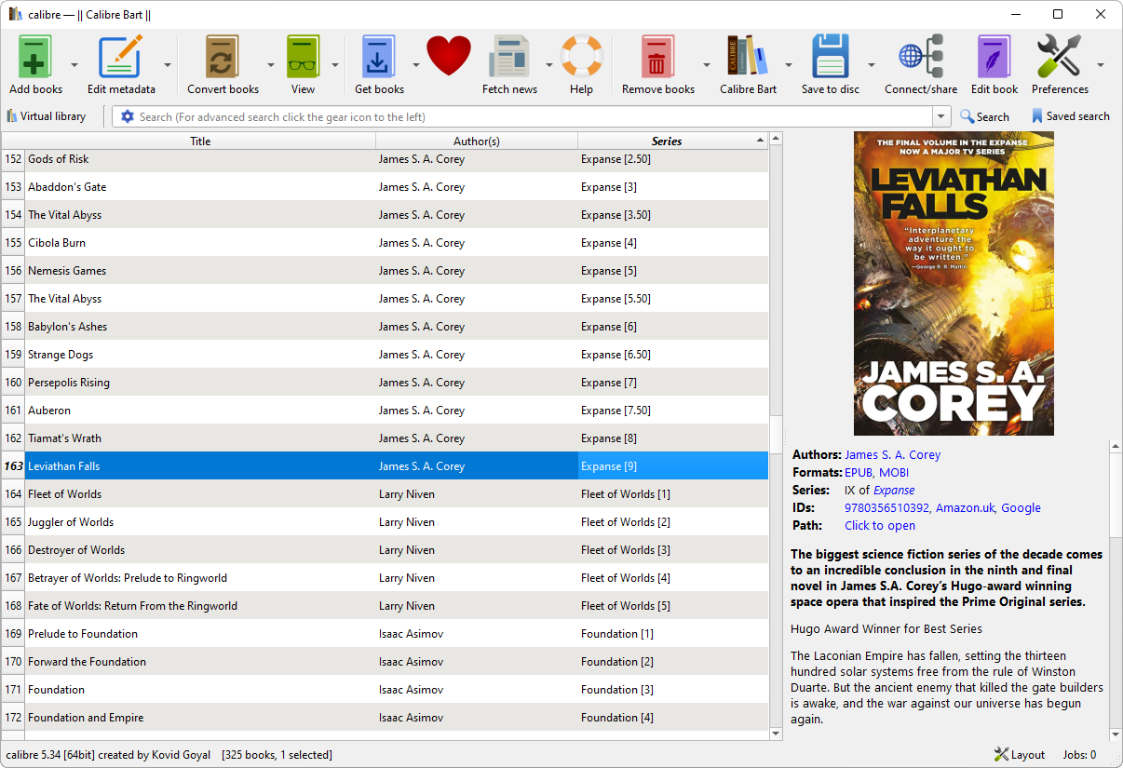This screenshot has width=1123, height=768.
Task: Click the details panel scrollbar
Action: point(1116,493)
